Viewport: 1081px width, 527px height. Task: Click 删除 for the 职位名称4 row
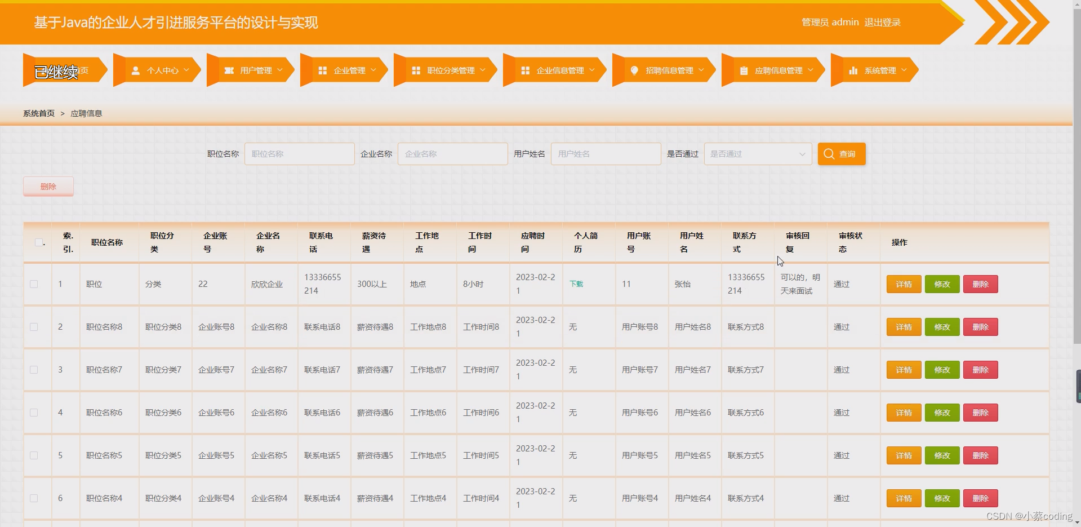pyautogui.click(x=980, y=498)
